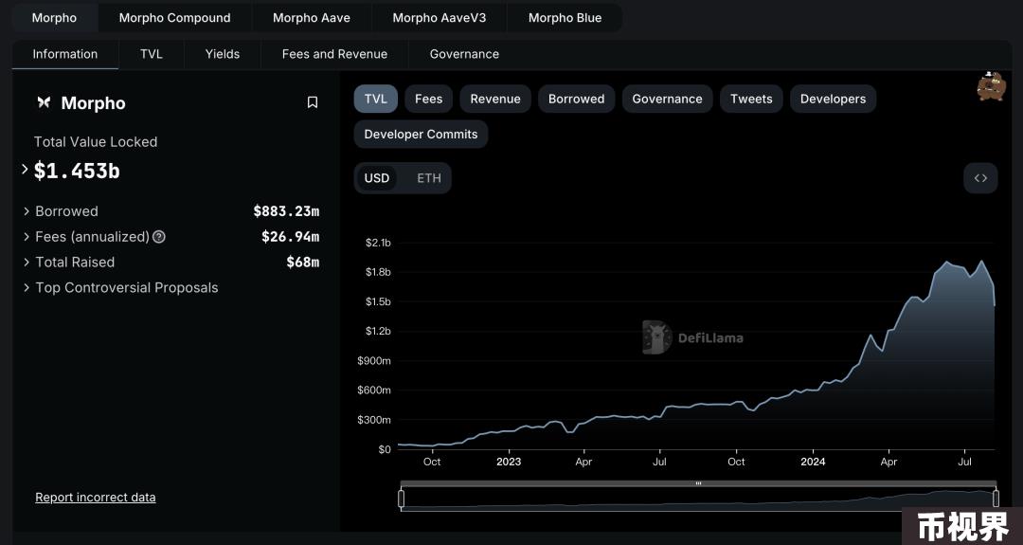Viewport: 1023px width, 545px height.
Task: Expand the Borrowed row
Action: pos(27,211)
